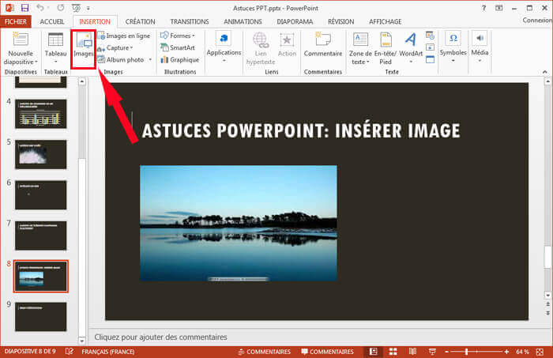This screenshot has width=553, height=358.
Task: Start the slideshow from status bar icon
Action: tap(432, 352)
